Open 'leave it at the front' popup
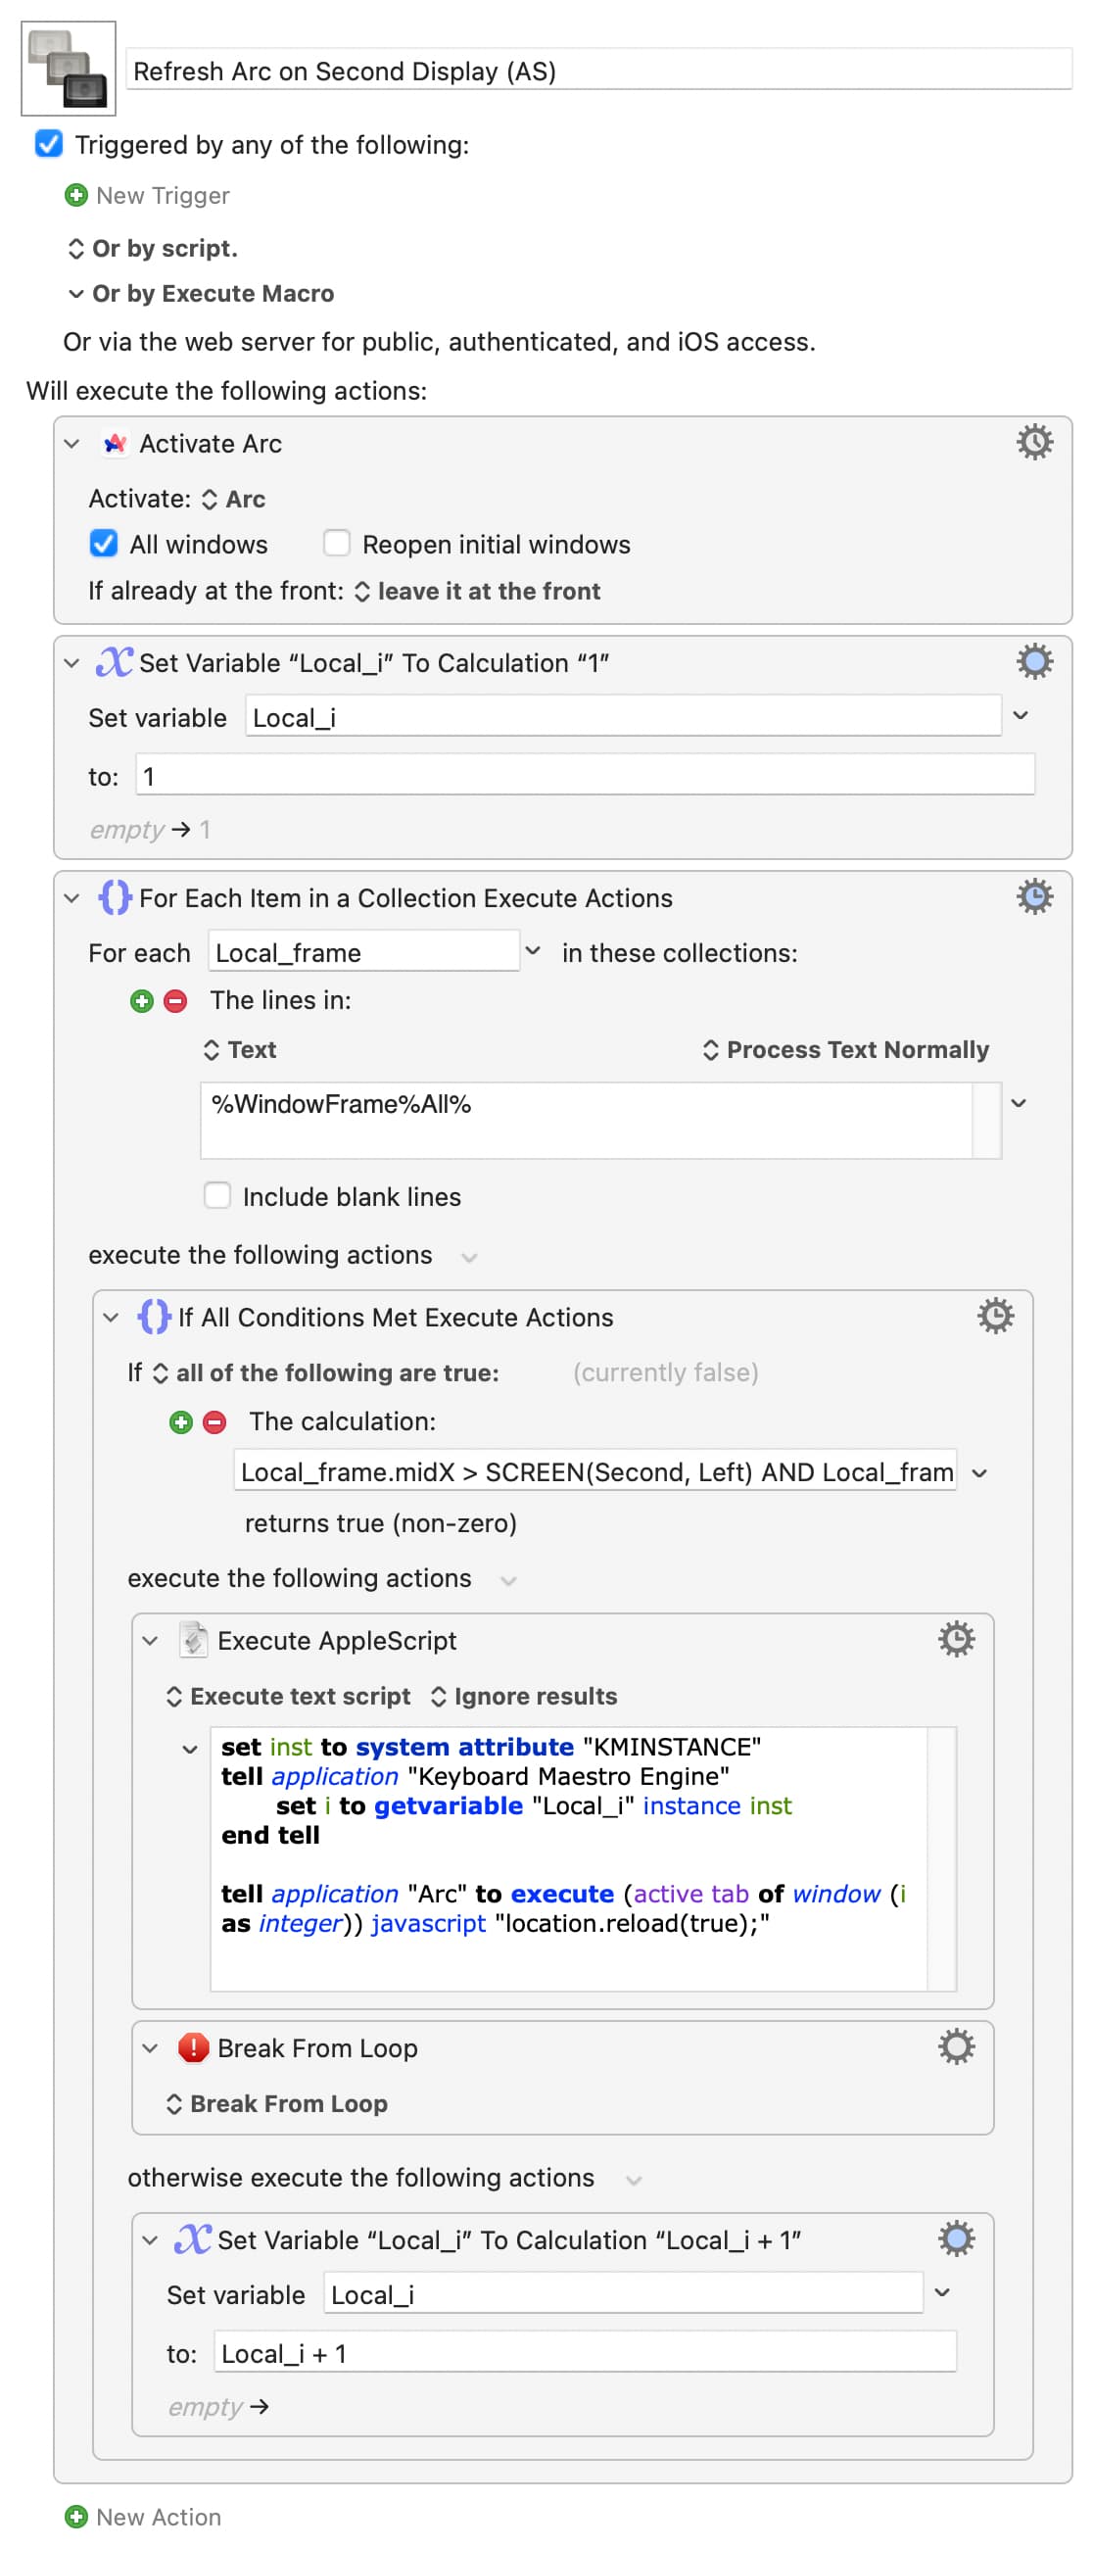1093x2549 pixels. 478,591
